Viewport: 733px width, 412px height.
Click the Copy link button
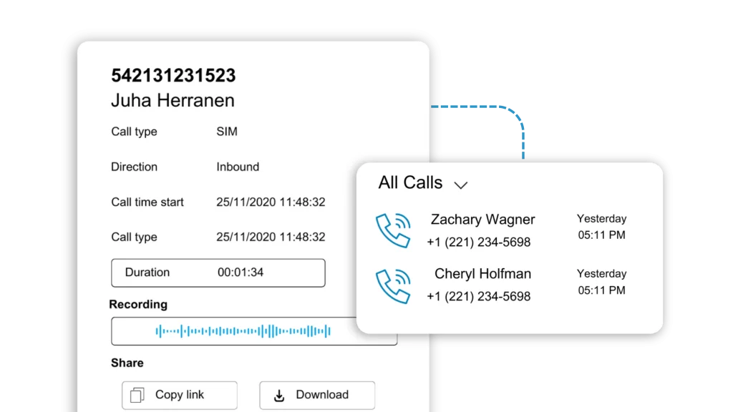[179, 395]
